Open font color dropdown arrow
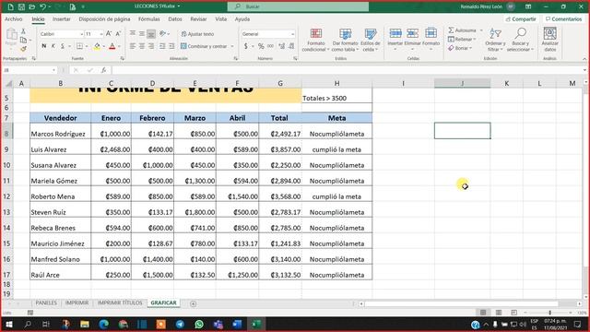This screenshot has height=332, width=590. [119, 46]
